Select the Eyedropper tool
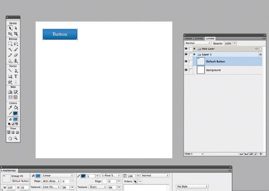This screenshot has height=191, width=269. click(10, 108)
